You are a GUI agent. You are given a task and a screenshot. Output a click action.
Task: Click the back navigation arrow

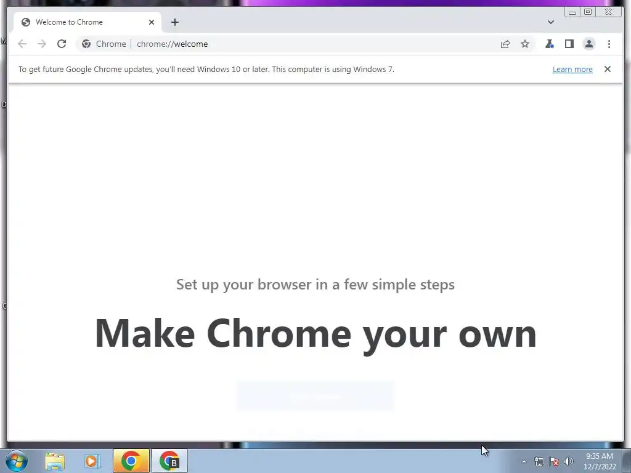click(x=22, y=44)
